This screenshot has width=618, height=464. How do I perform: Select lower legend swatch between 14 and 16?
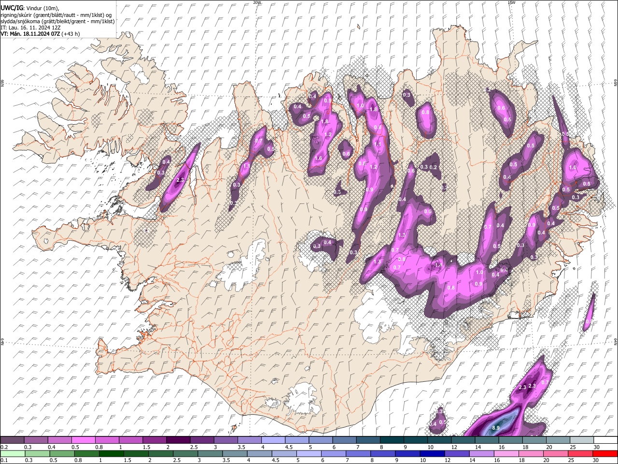pyautogui.click(x=481, y=453)
